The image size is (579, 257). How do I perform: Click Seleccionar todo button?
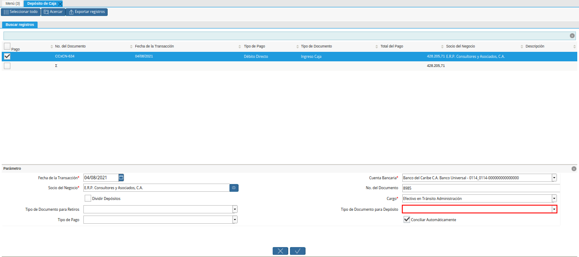point(21,12)
